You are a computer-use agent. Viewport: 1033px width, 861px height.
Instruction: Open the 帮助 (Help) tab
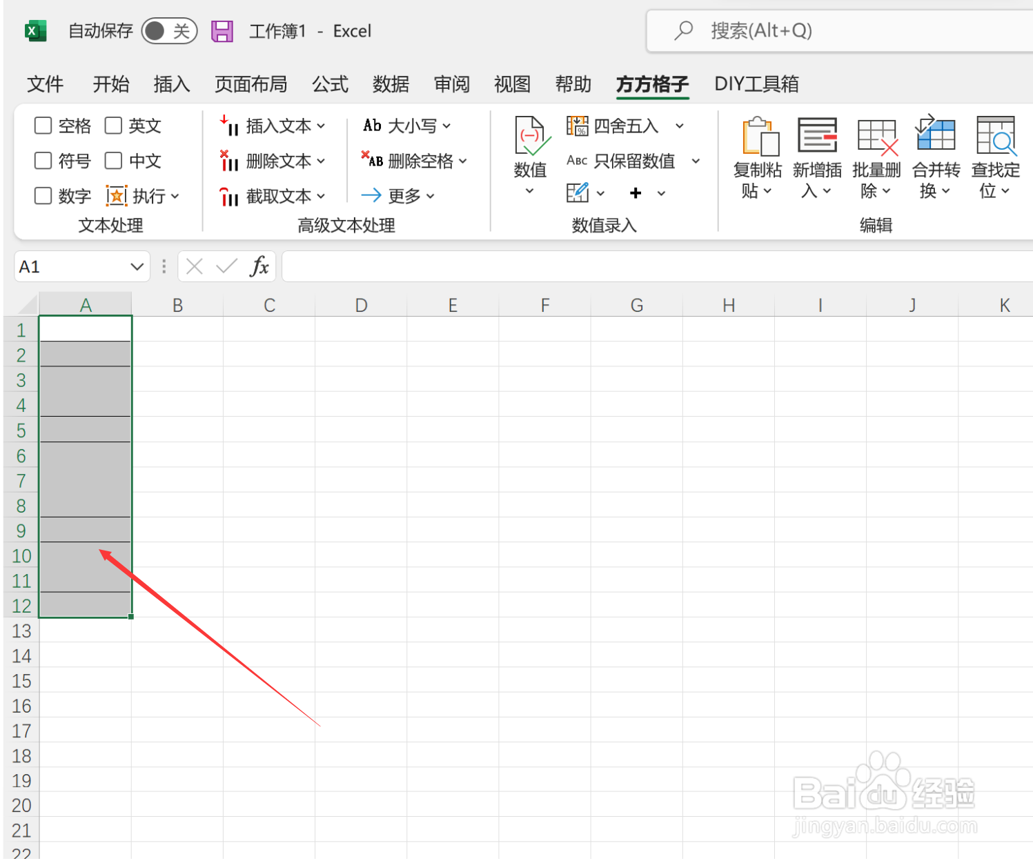point(573,84)
